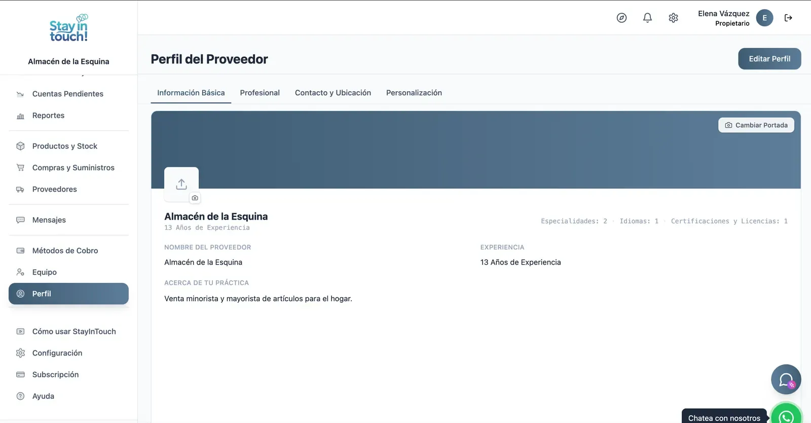The width and height of the screenshot is (811, 423).
Task: Click the StayInTouch logo
Action: point(68,28)
